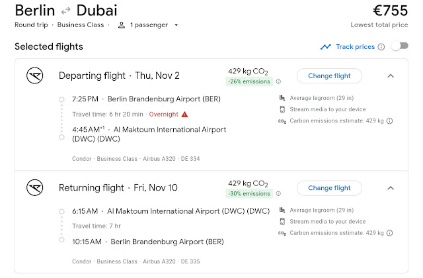Click the round-trip swap arrows between Berlin and Dubai
The image size is (423, 278).
coord(67,11)
